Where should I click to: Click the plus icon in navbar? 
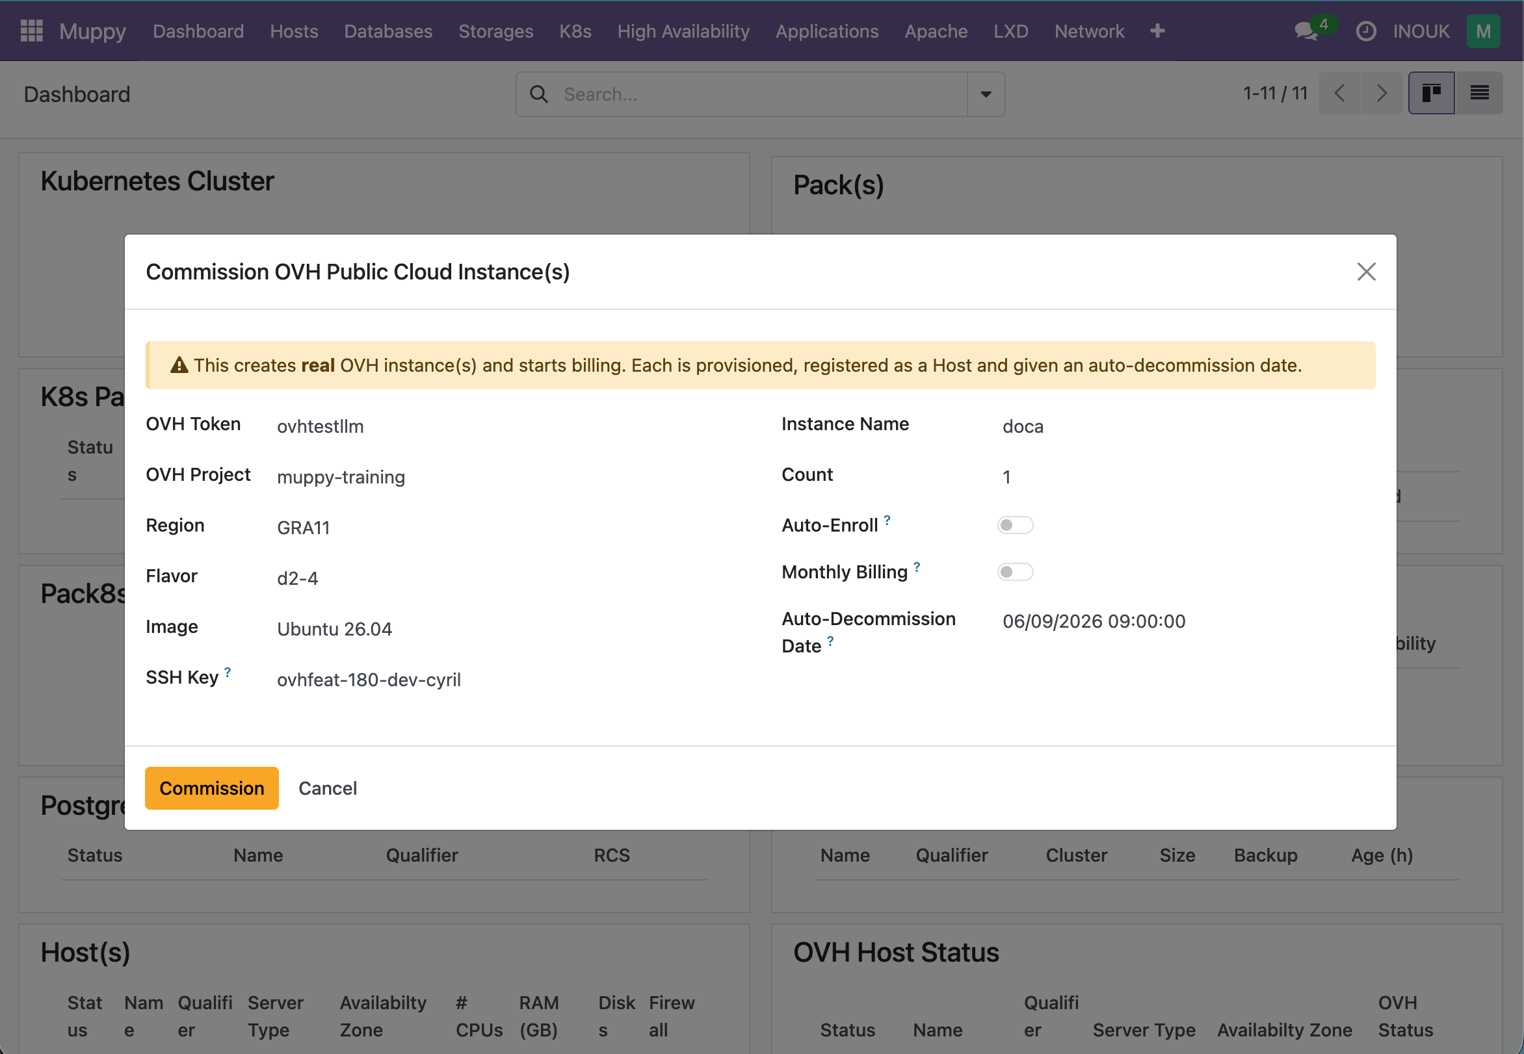point(1157,31)
